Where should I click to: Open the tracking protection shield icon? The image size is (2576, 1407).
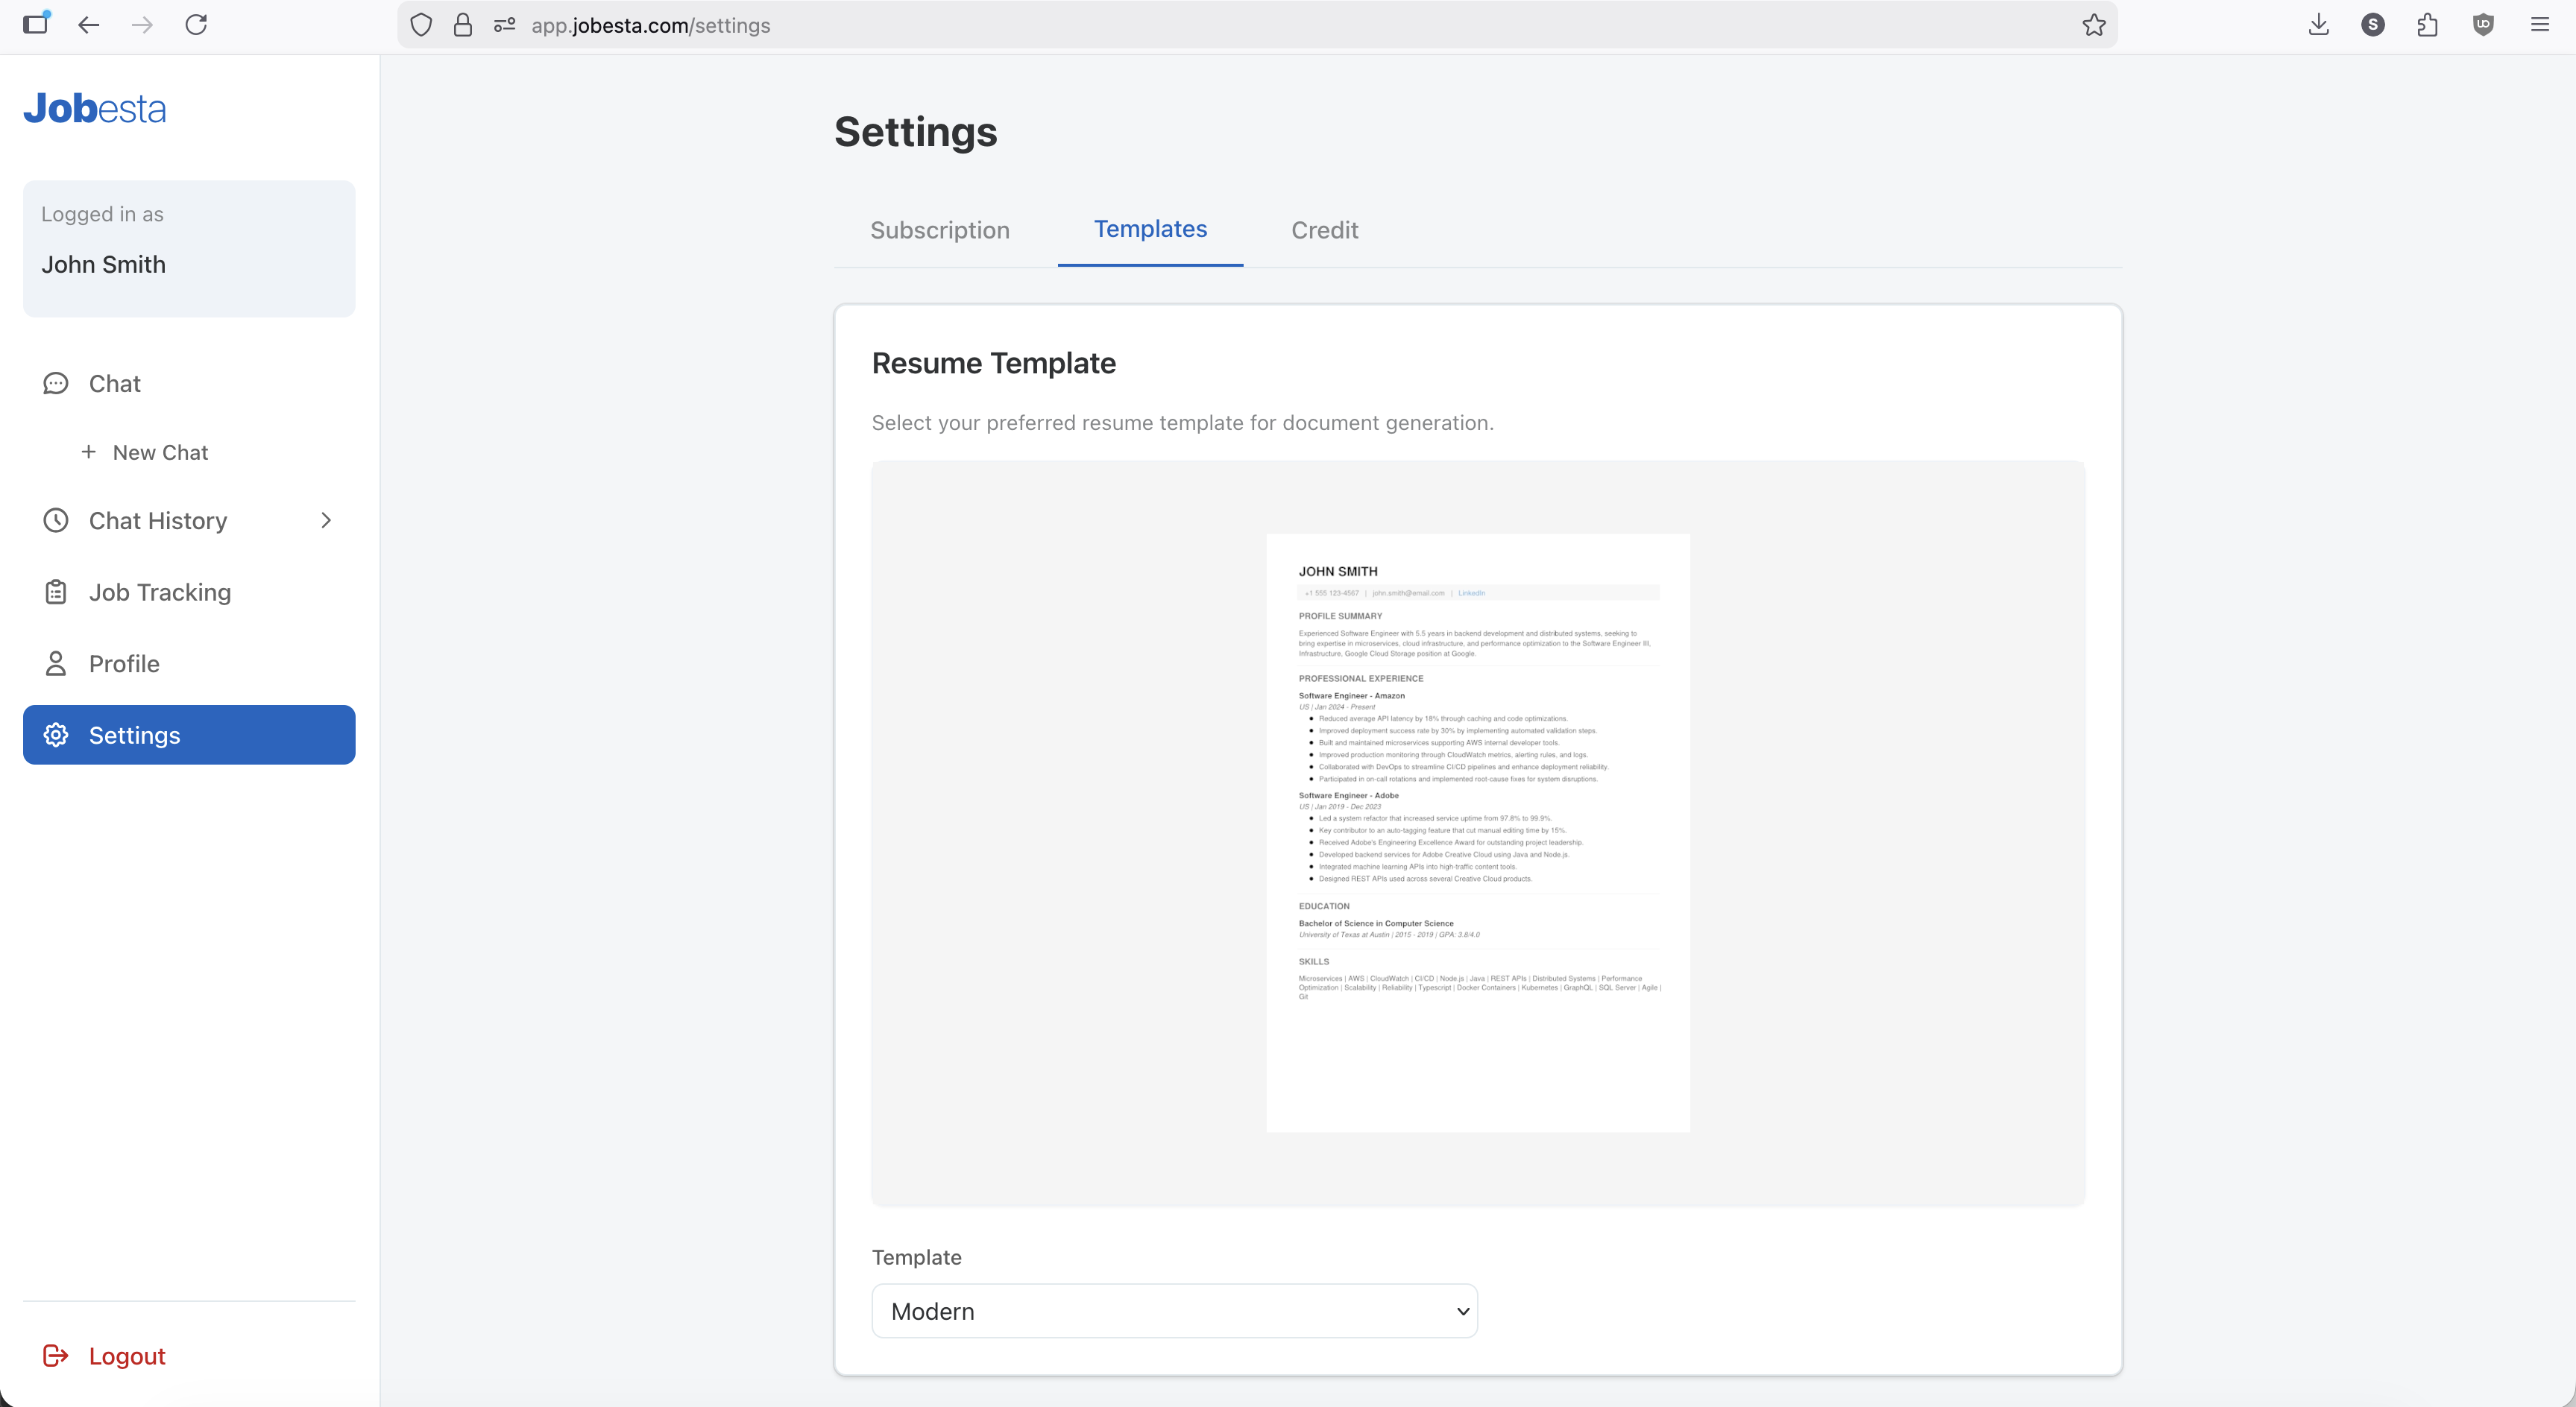point(420,25)
